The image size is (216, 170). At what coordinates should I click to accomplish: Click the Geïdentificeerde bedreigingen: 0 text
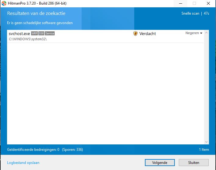tap(33, 150)
